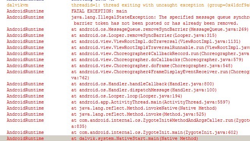250x141 pixels.
Task: Click the Choreographer$CallbackRecord.run stack frame
Action: click(125, 53)
